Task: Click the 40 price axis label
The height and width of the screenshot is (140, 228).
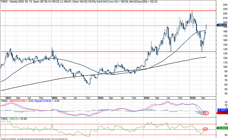Action: [226, 94]
